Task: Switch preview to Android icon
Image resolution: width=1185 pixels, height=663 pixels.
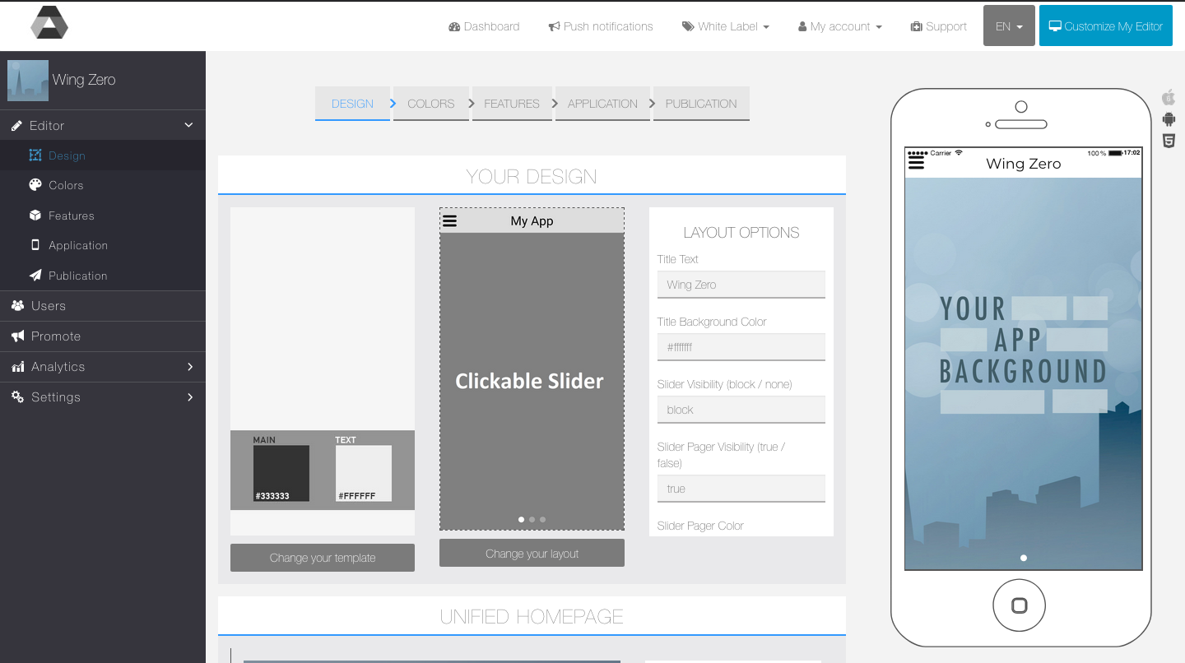Action: click(x=1169, y=119)
